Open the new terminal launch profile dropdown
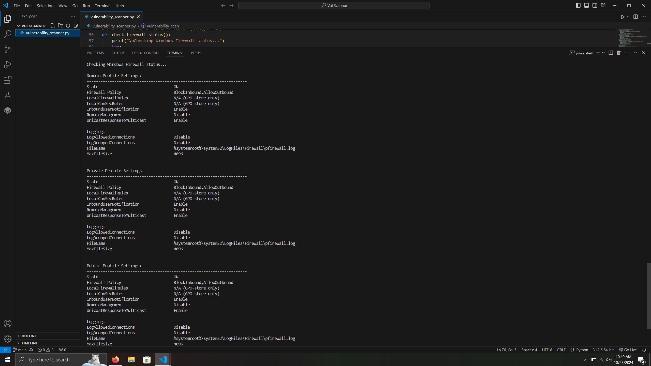The height and width of the screenshot is (366, 651). click(x=603, y=53)
